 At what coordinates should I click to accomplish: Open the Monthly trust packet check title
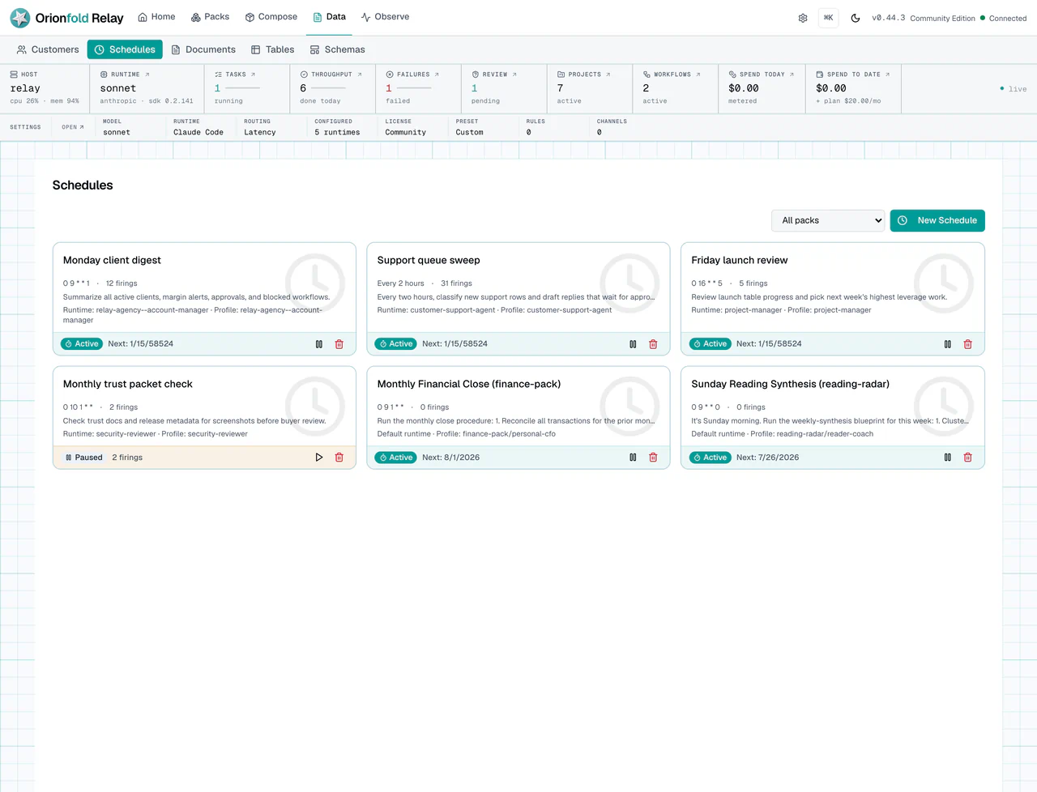[x=128, y=384]
